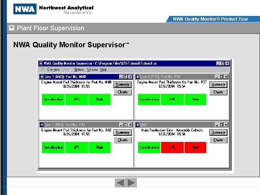Viewport: 260px width, 195px height.
Task: Select green SPC status for R42
Action: tap(77, 147)
